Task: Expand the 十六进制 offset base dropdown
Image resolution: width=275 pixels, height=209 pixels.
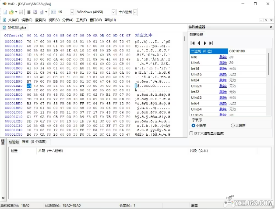Action: (x=135, y=12)
